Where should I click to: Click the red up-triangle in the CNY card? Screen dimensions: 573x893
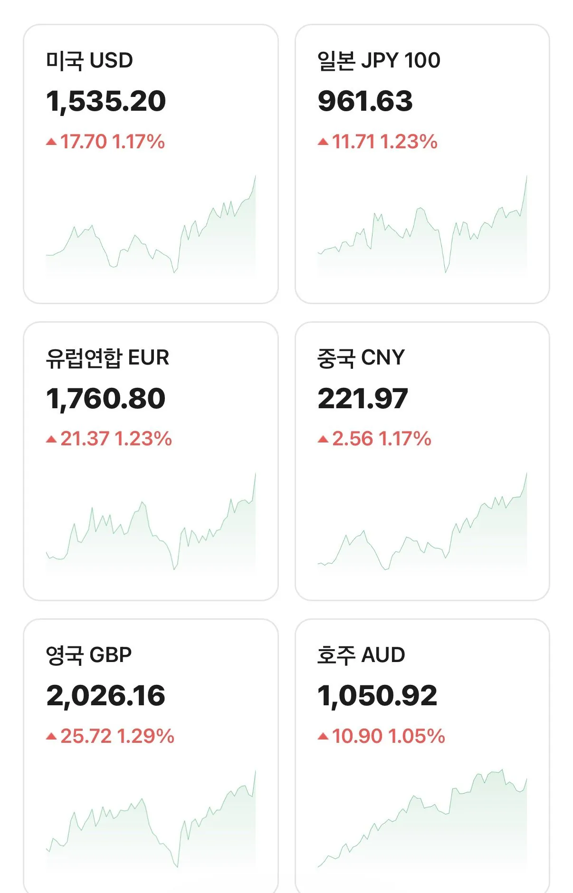tap(323, 439)
